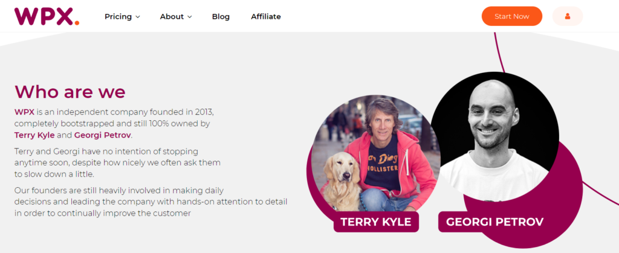Select the GEORGI PETROV name badge
This screenshot has width=619, height=253.
click(x=494, y=222)
